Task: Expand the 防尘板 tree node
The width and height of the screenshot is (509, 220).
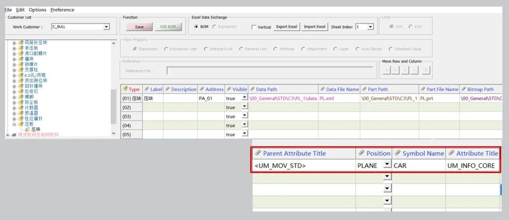Action: (14, 102)
